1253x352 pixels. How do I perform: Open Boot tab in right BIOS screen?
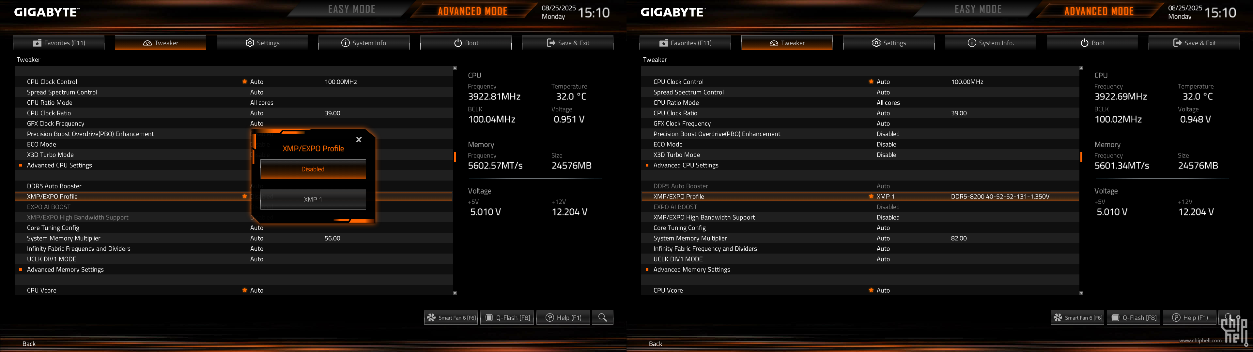point(1092,43)
